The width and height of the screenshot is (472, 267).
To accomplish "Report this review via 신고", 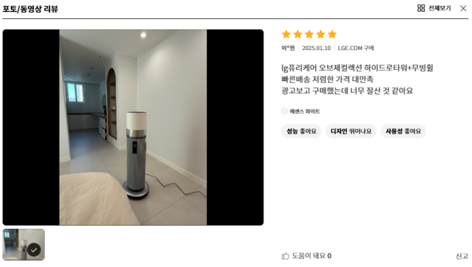I will pyautogui.click(x=462, y=256).
